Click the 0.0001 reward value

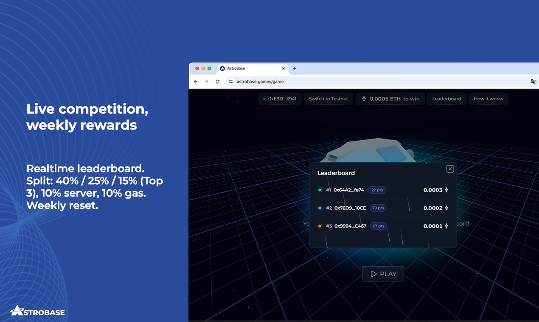pos(433,226)
